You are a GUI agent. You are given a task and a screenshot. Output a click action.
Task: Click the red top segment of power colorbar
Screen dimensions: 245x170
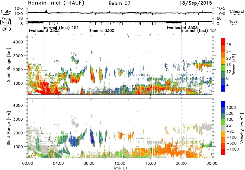point(223,41)
